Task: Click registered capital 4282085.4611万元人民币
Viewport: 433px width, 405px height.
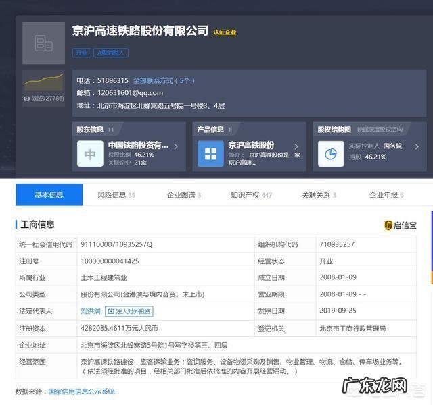Action: click(x=119, y=328)
